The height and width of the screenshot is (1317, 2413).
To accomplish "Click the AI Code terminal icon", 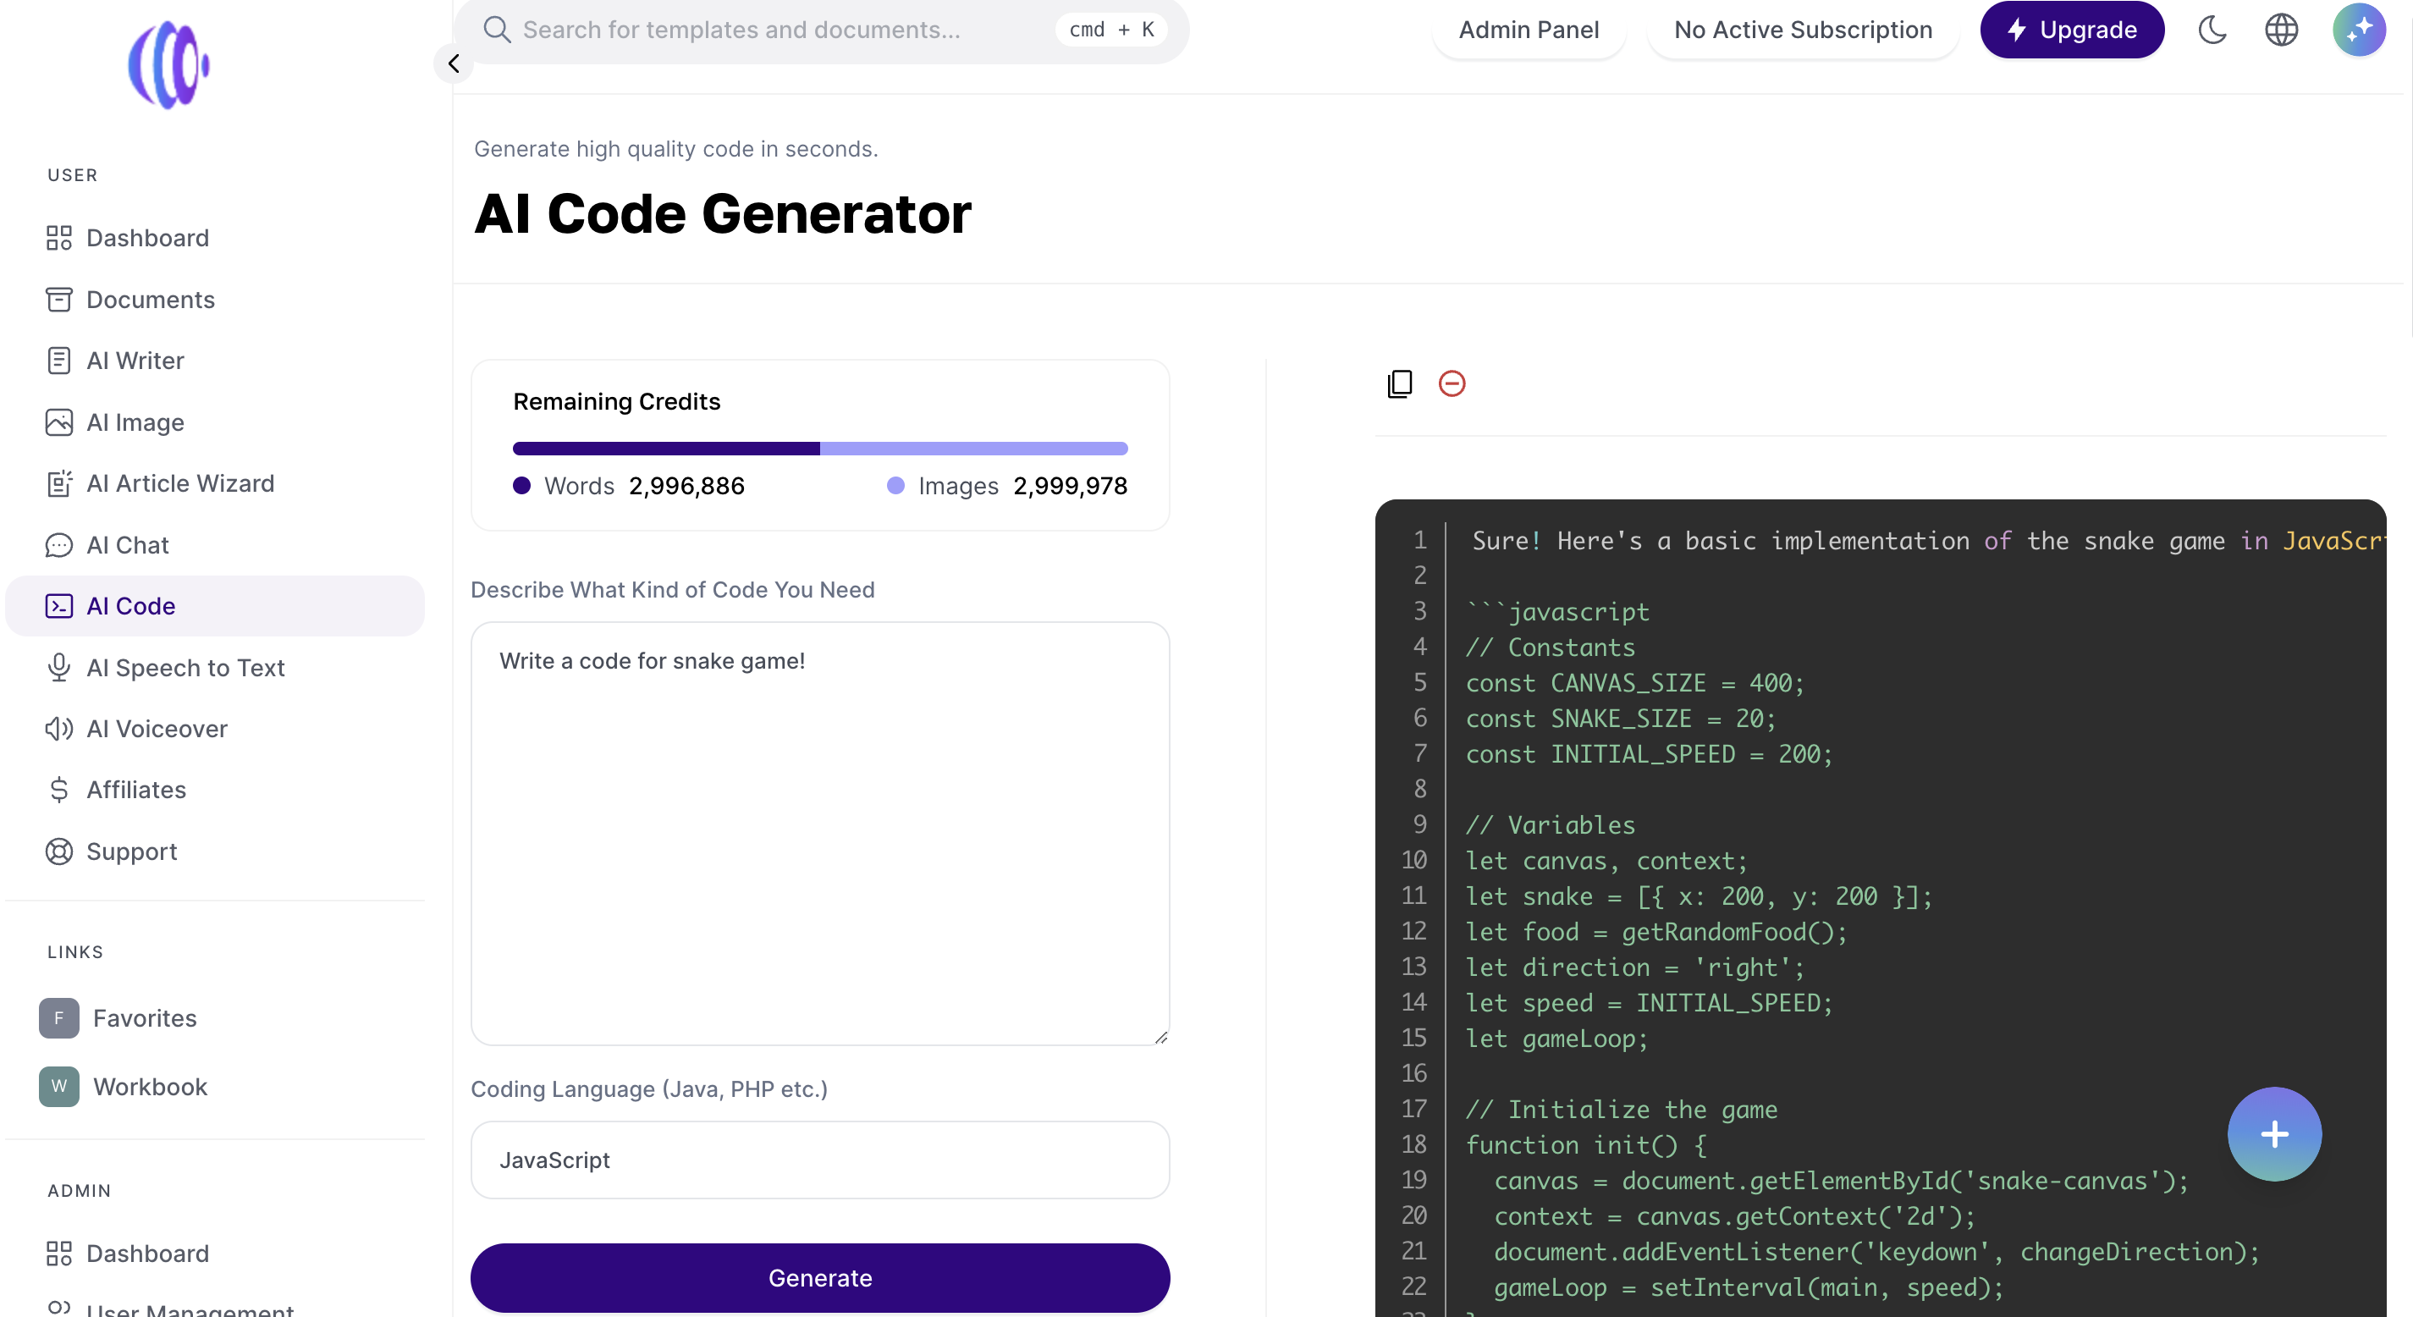I will click(x=59, y=606).
